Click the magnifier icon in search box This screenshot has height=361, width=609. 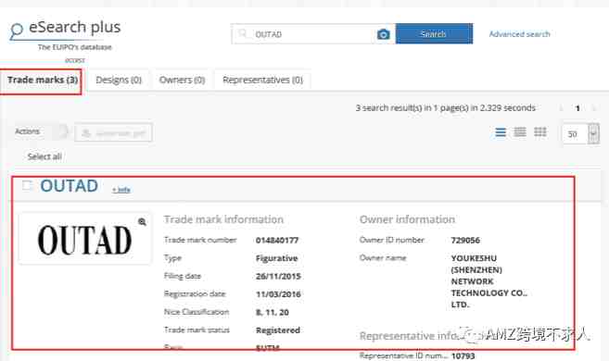pos(243,33)
